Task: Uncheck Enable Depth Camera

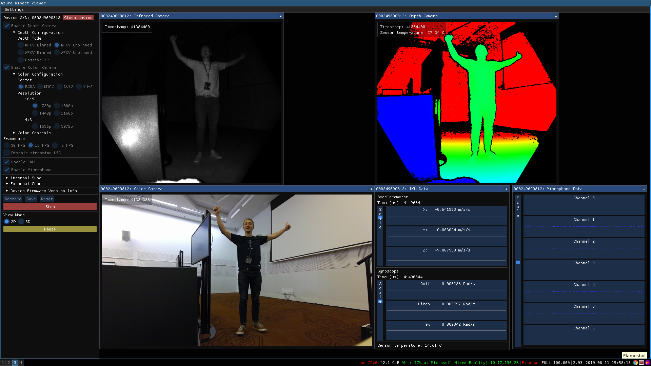Action: pos(7,26)
